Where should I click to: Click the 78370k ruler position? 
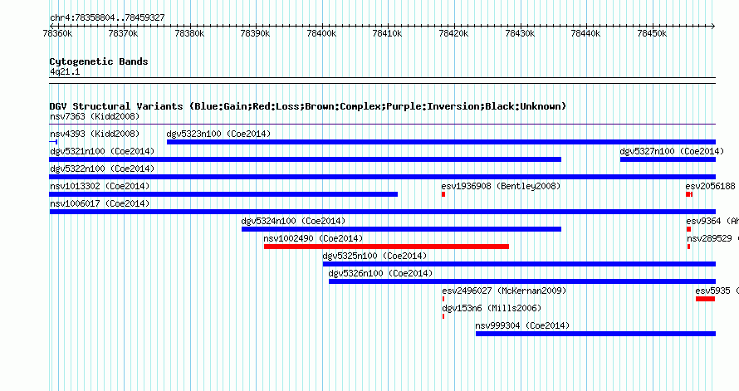tap(123, 33)
